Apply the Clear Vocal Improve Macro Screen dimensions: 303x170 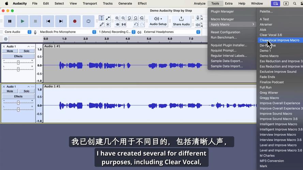tap(280, 40)
